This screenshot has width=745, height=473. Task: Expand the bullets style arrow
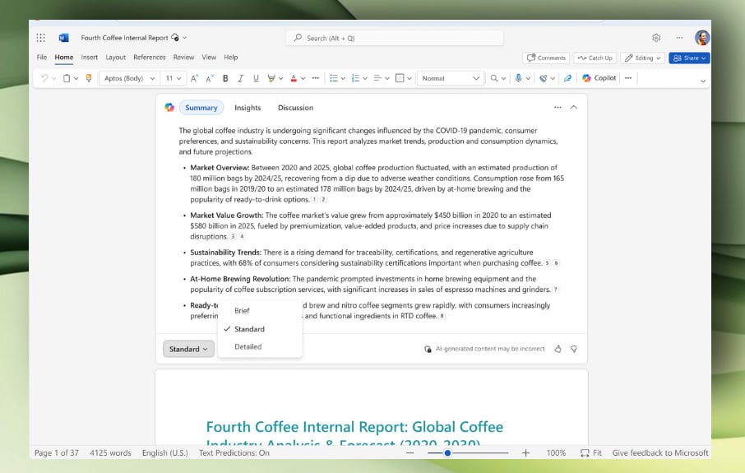coord(343,78)
